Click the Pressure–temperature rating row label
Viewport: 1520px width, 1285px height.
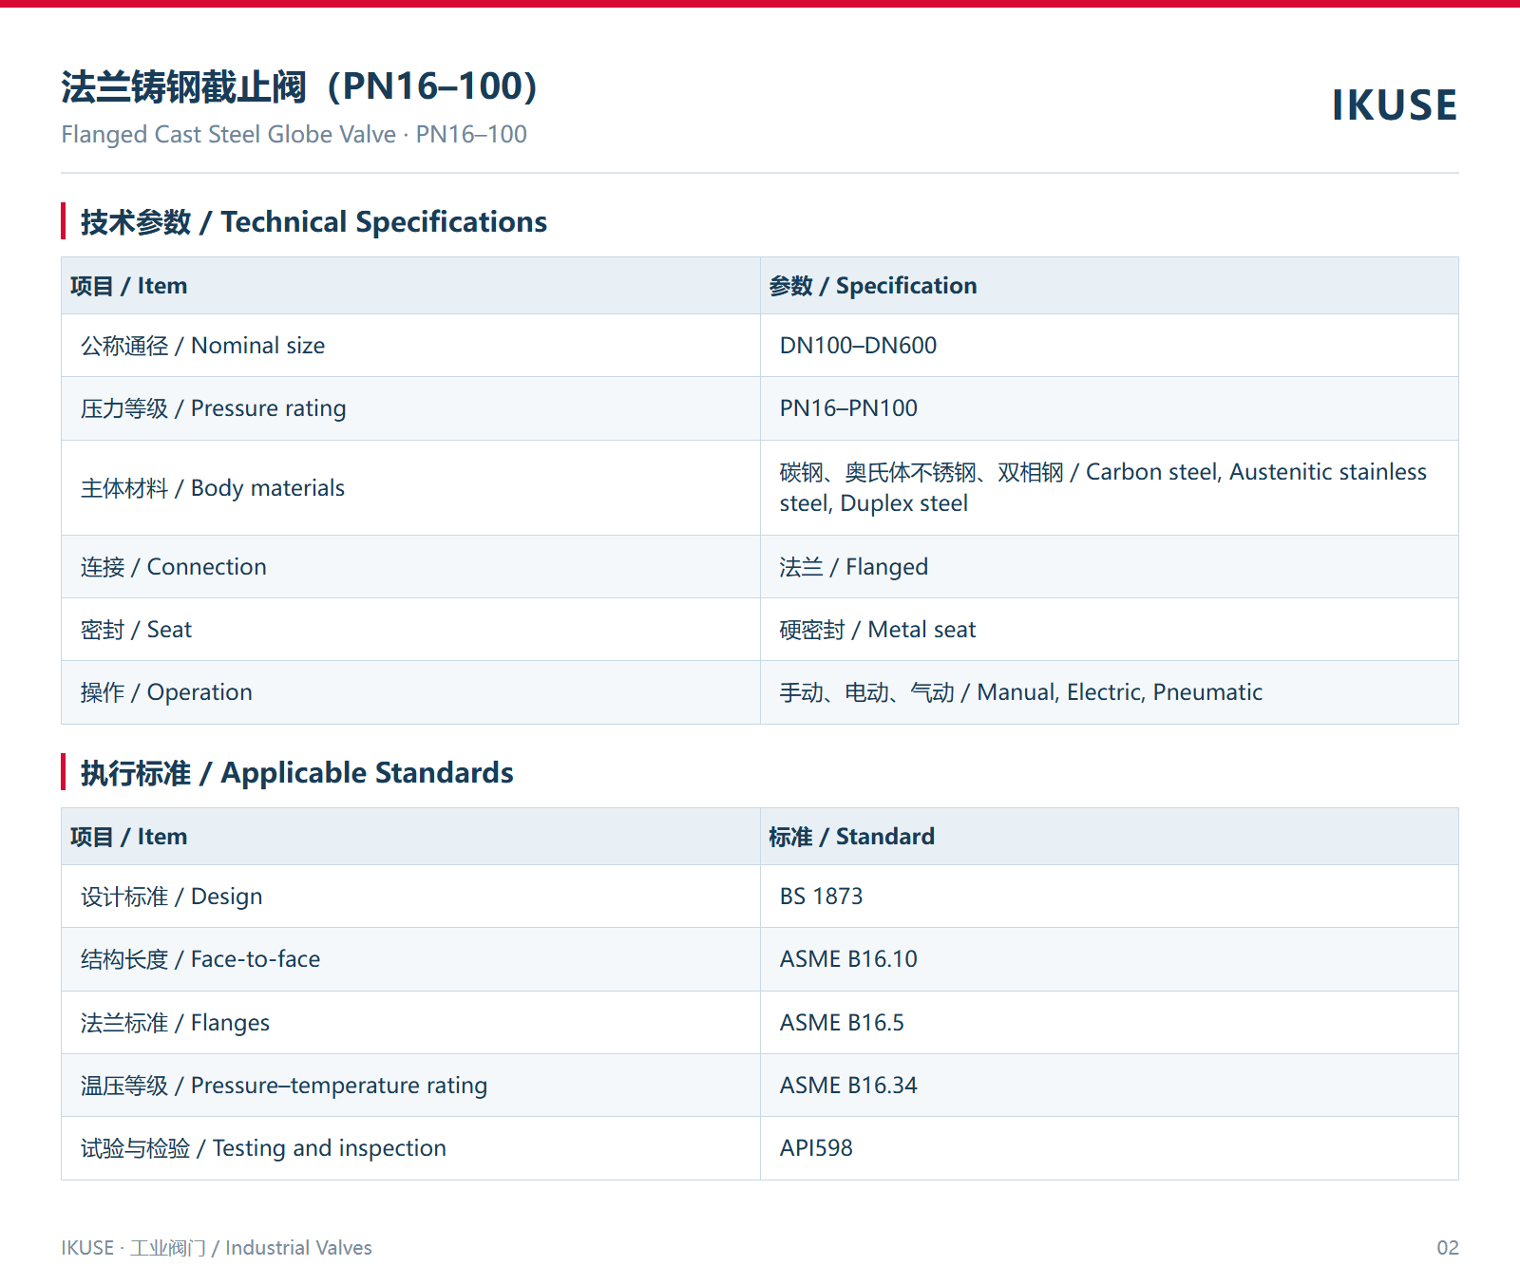pos(283,1086)
